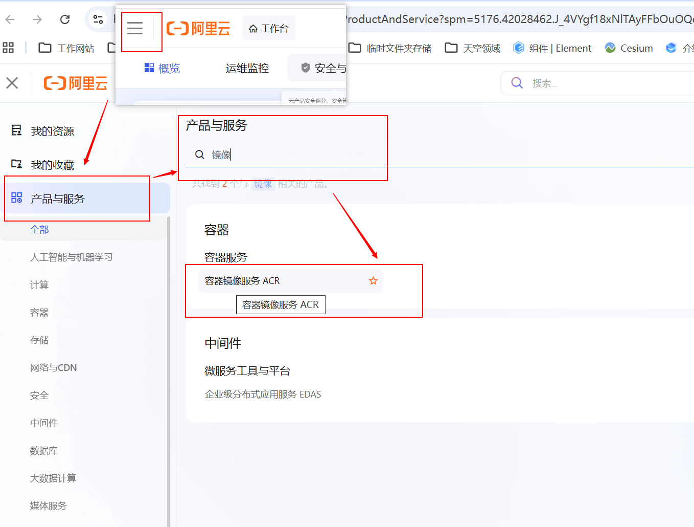Open 企业级分布式应用服务 EDAS link
The width and height of the screenshot is (694, 527).
(263, 394)
